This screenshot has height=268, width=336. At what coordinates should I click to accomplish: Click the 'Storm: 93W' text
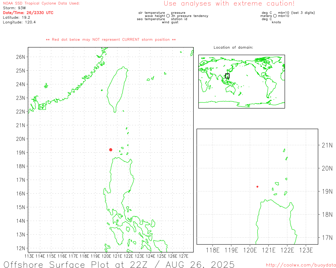click(x=14, y=8)
